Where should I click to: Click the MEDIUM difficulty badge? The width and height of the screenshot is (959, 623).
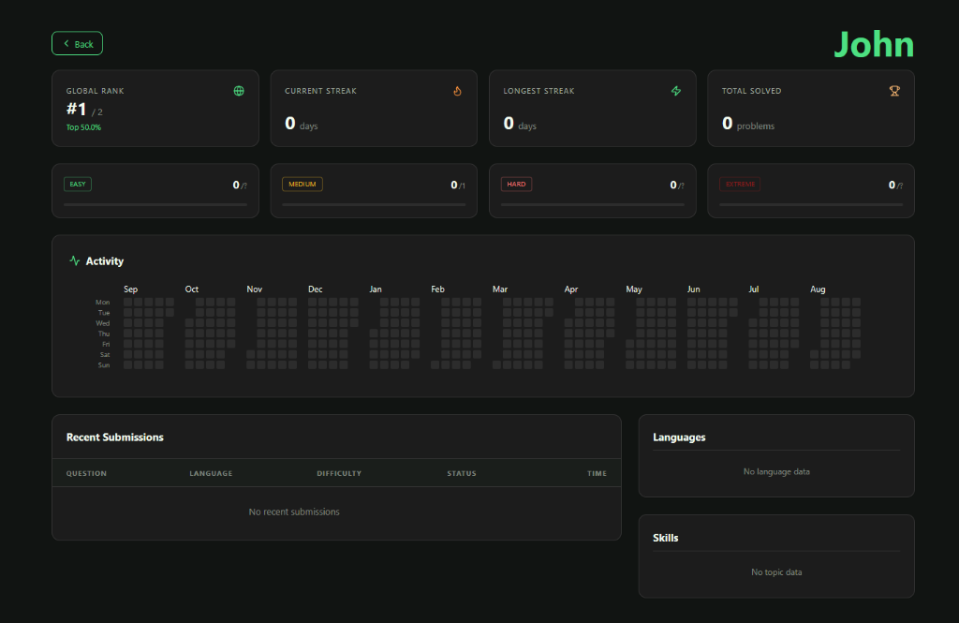302,185
